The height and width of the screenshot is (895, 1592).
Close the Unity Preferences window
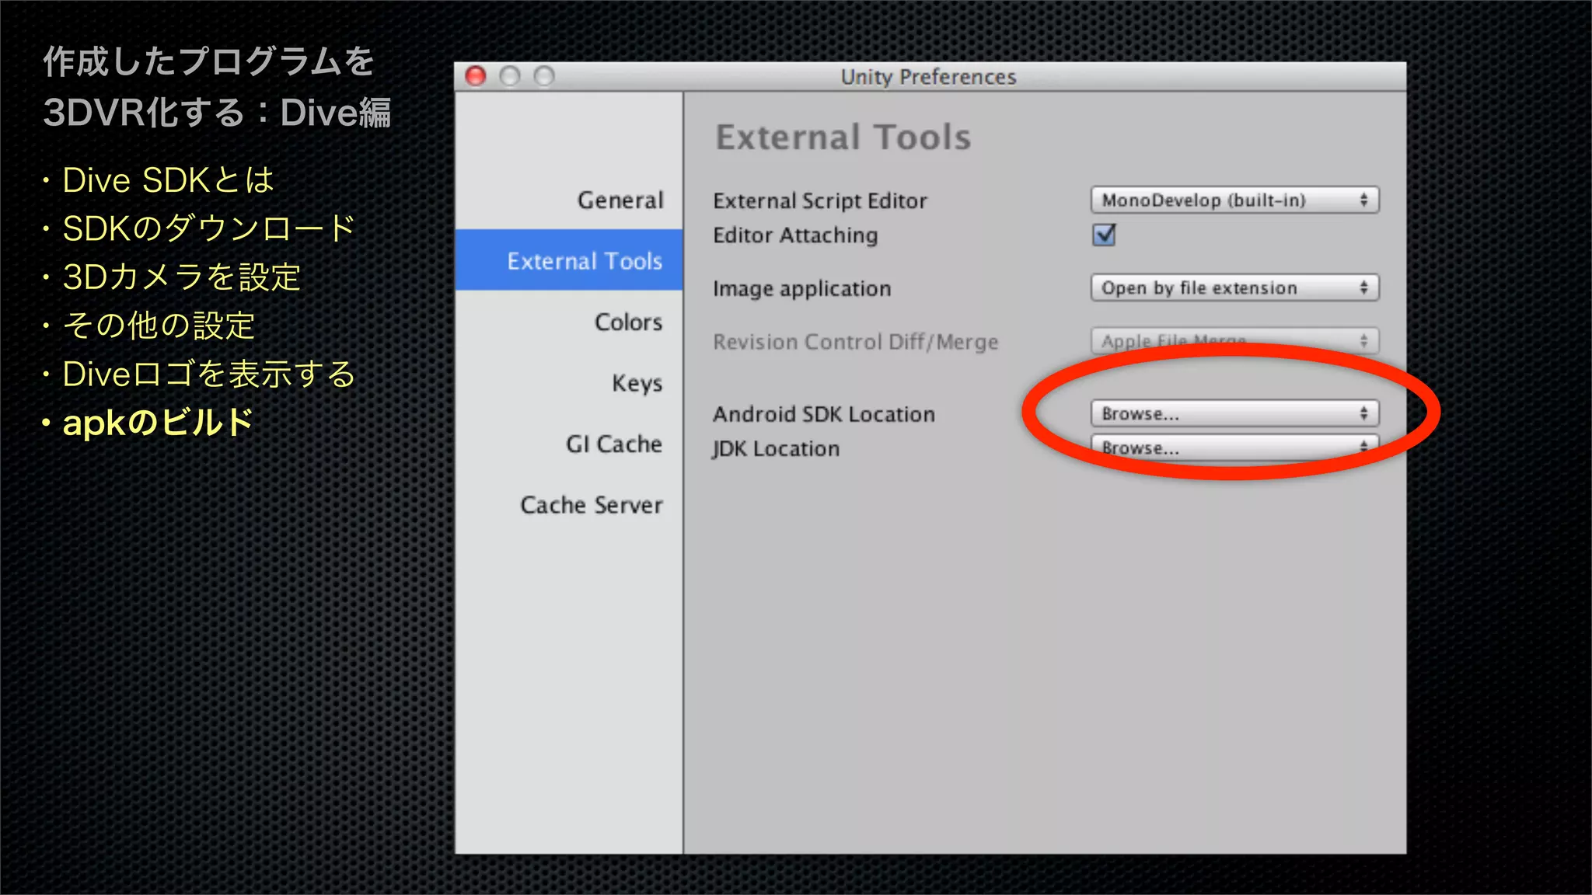[476, 76]
